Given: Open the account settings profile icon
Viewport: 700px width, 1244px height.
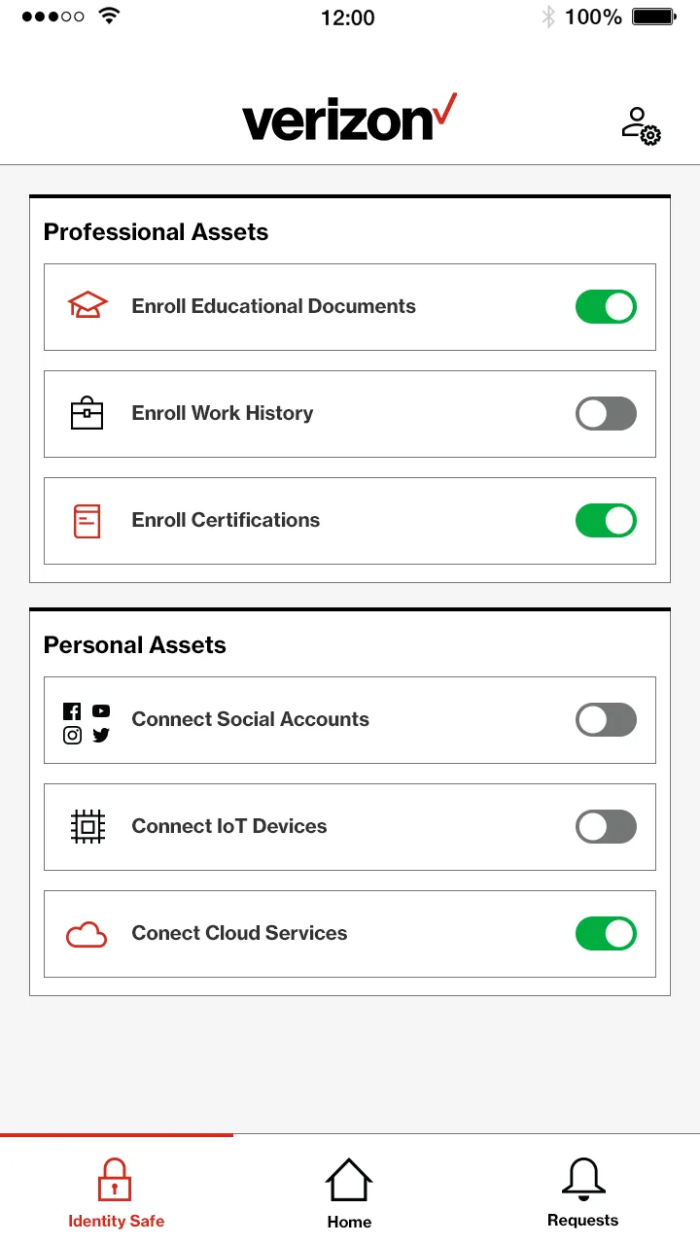Looking at the screenshot, I should 641,126.
